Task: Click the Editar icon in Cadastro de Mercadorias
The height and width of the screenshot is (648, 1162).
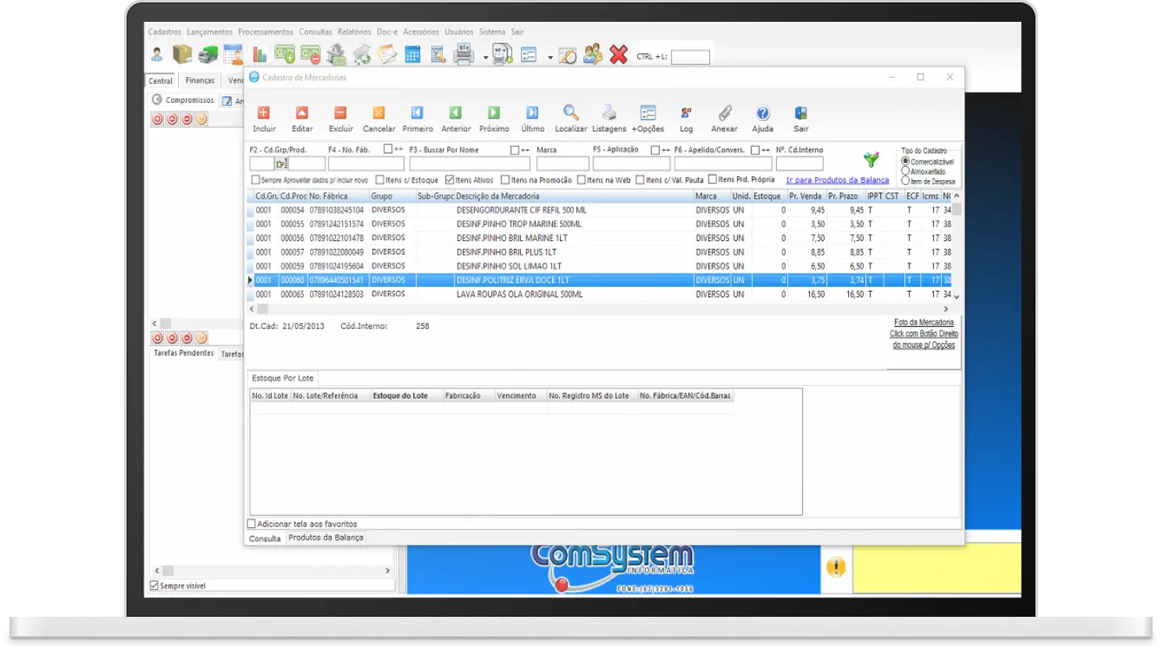Action: (302, 113)
